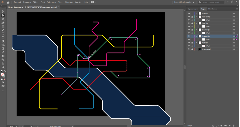Open drawing modes icon in toolbar
This screenshot has height=127, width=240.
point(3,82)
